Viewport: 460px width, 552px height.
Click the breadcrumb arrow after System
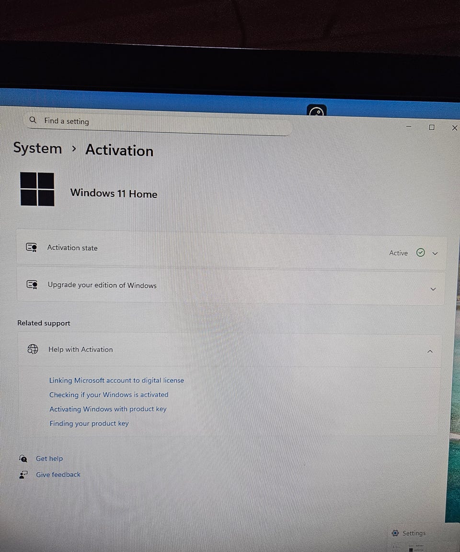(x=74, y=149)
